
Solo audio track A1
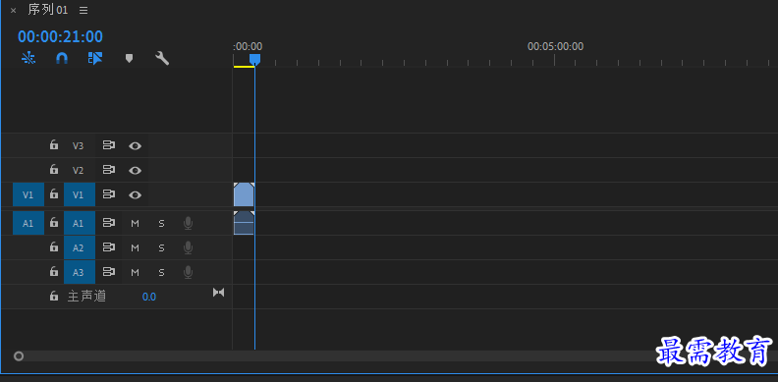pyautogui.click(x=161, y=224)
